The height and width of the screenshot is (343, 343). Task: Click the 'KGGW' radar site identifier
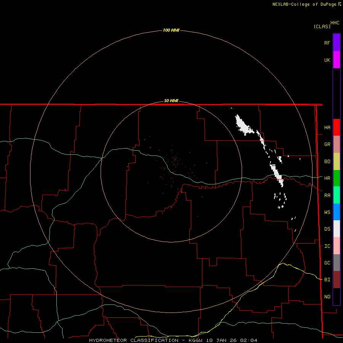pyautogui.click(x=195, y=340)
